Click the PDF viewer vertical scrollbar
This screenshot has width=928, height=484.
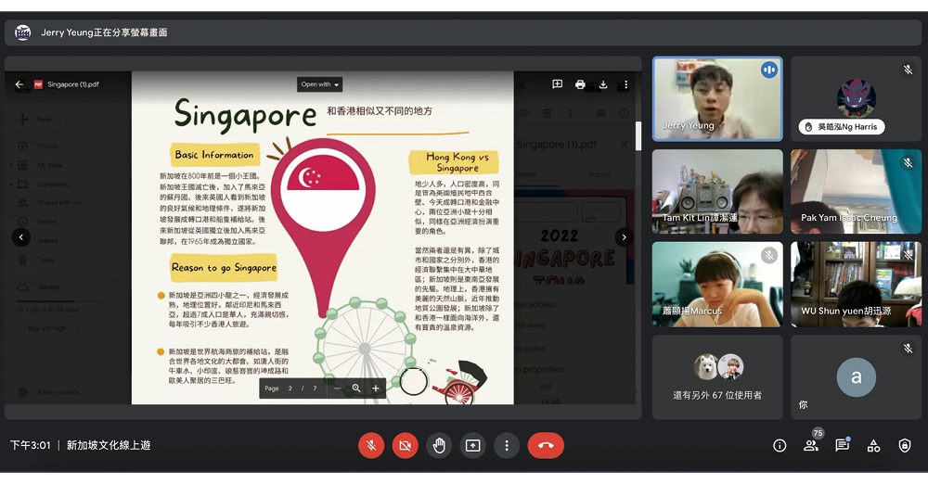coord(638,136)
